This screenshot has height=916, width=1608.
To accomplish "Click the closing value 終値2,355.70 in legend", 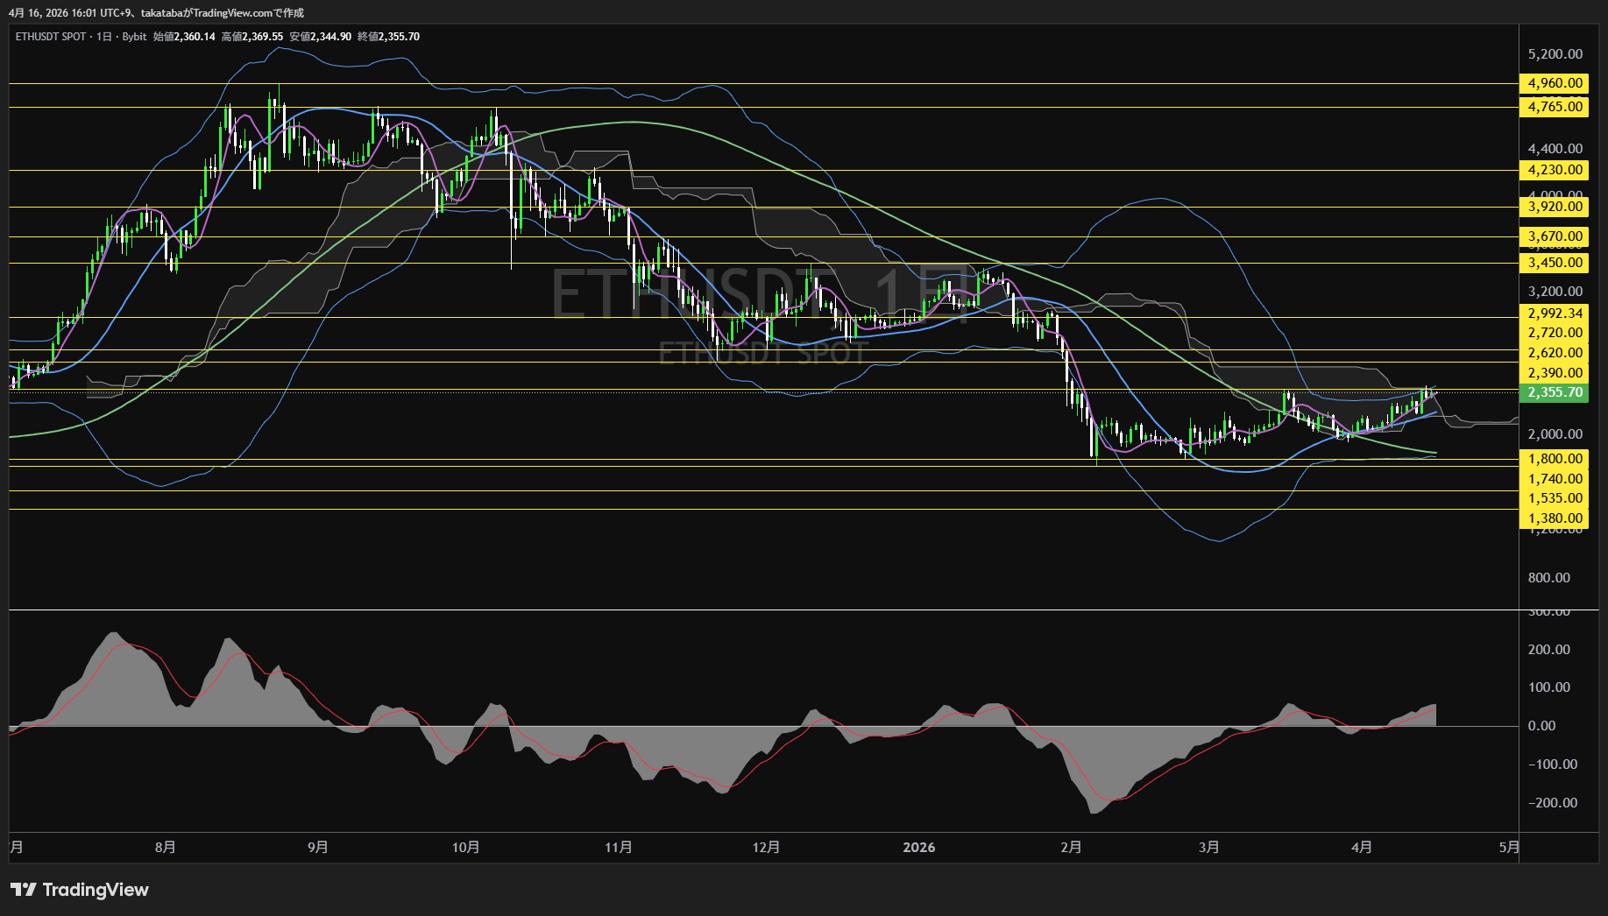I will click(x=388, y=37).
